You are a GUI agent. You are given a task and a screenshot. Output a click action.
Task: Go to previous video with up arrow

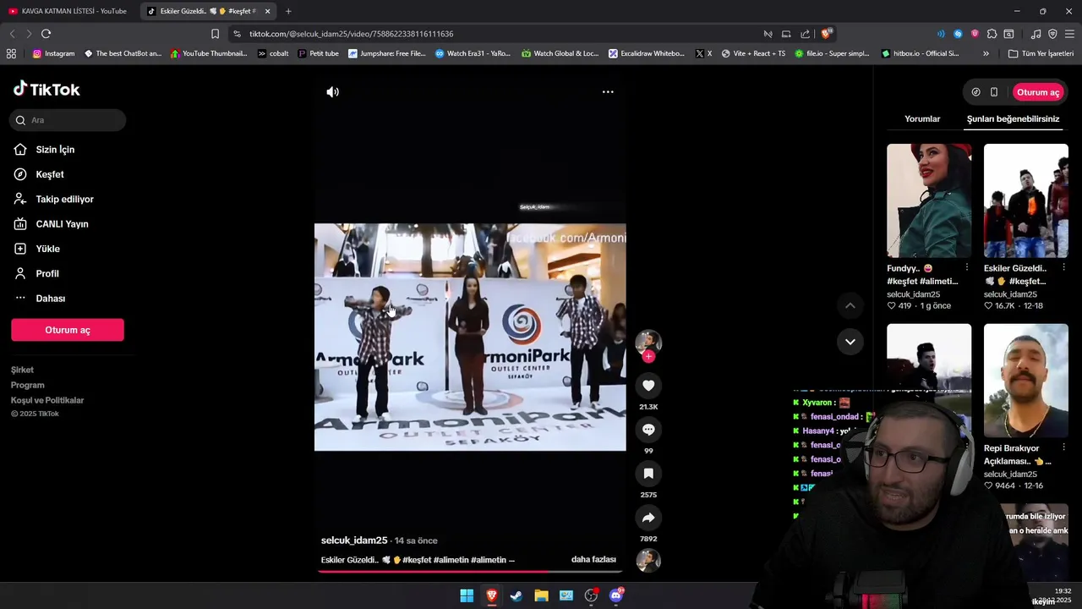pyautogui.click(x=850, y=305)
